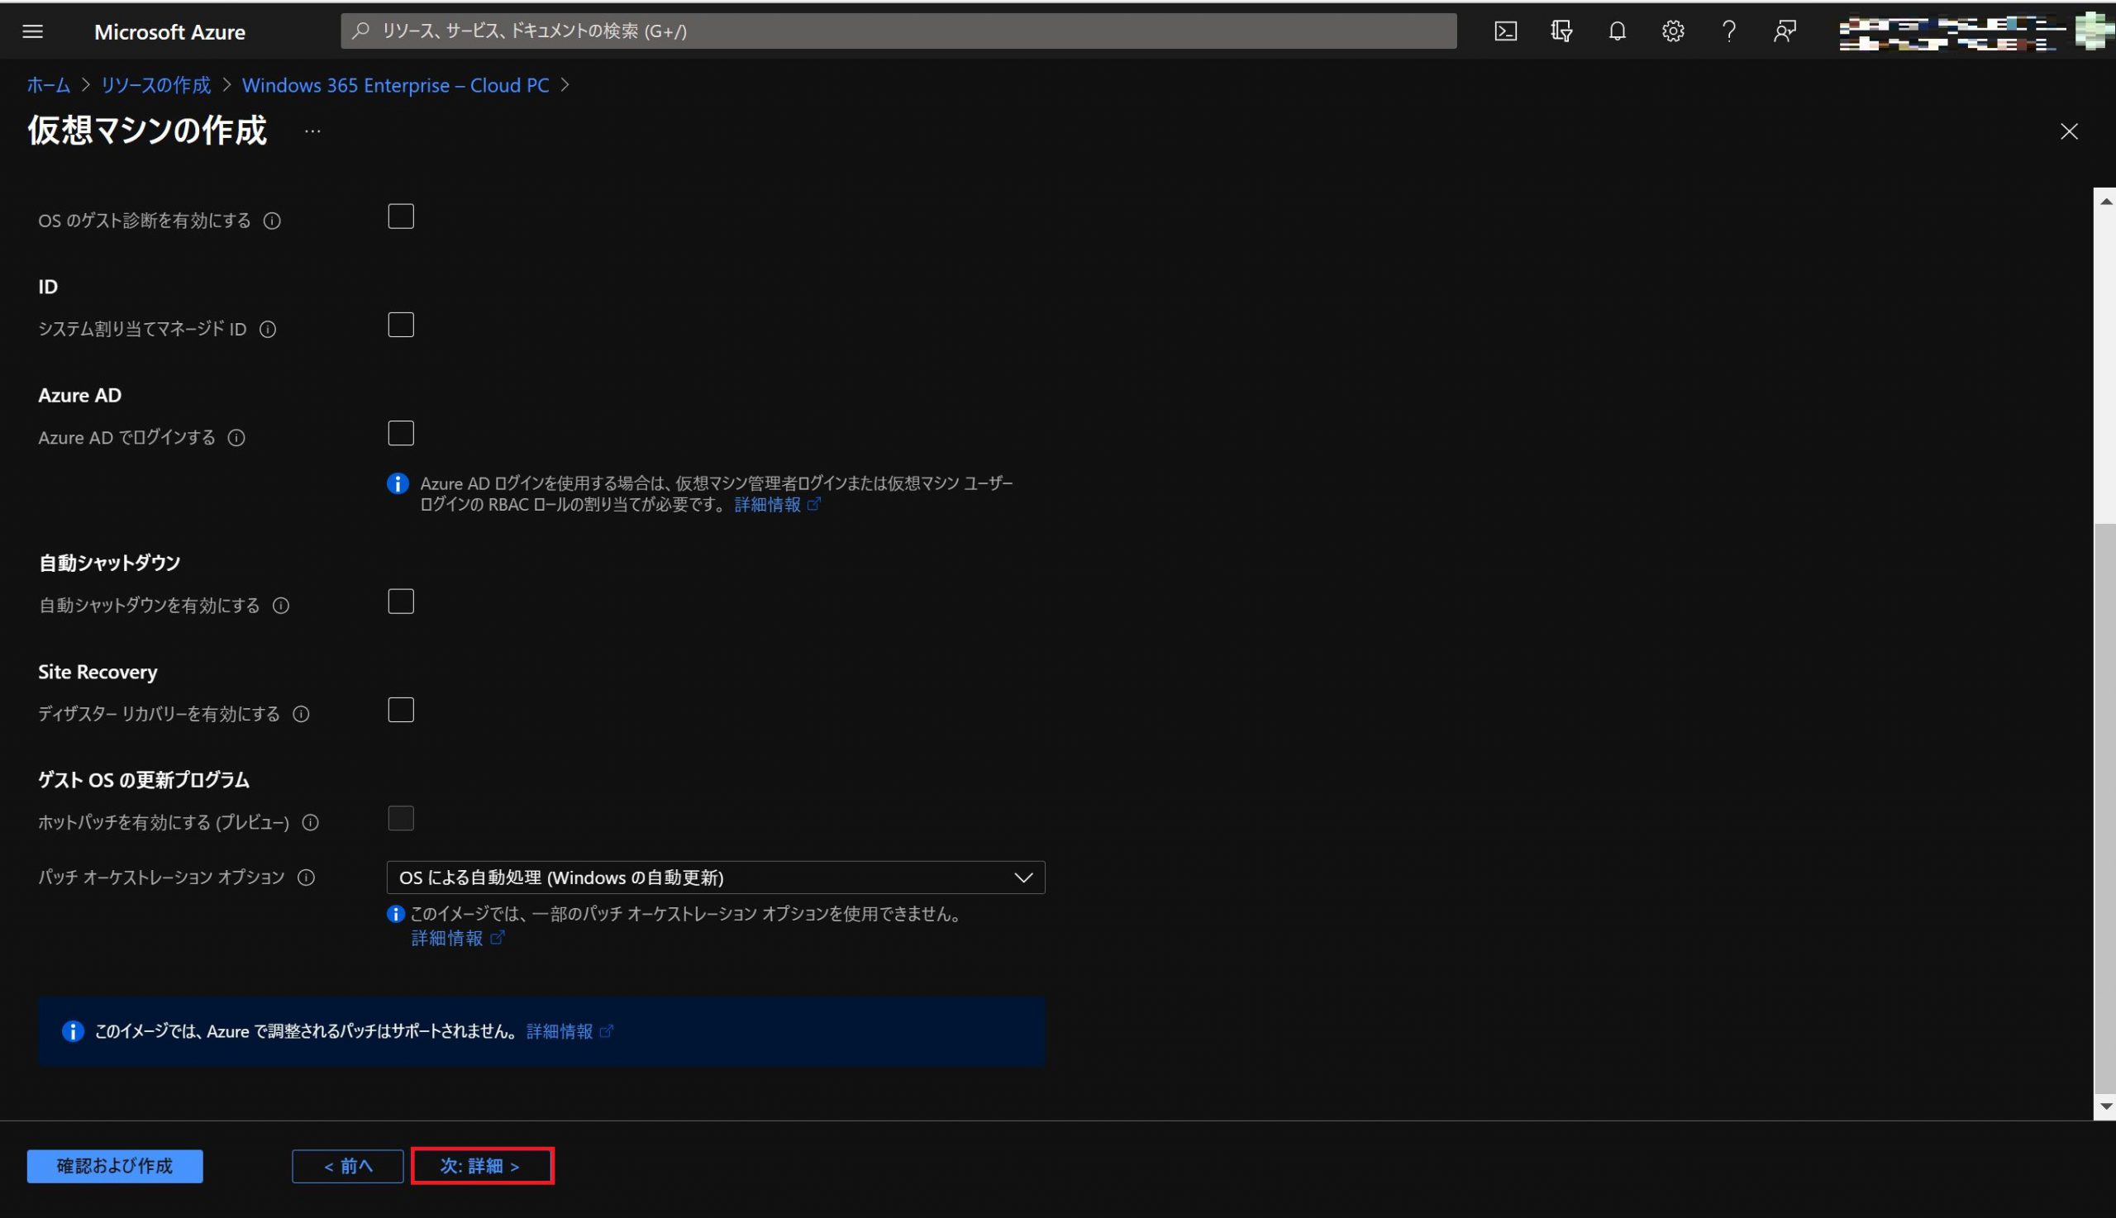Open the ellipsis menu beside 仮想マシンの作成
This screenshot has height=1218, width=2116.
312,131
